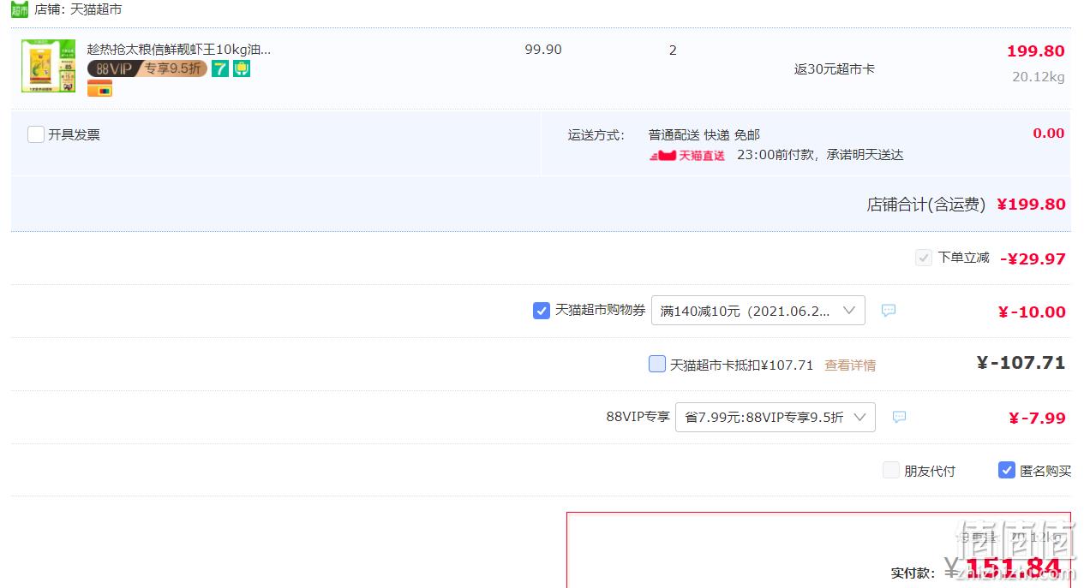Click the 23:00前付款 delivery promise text
1084x588 pixels.
point(820,155)
